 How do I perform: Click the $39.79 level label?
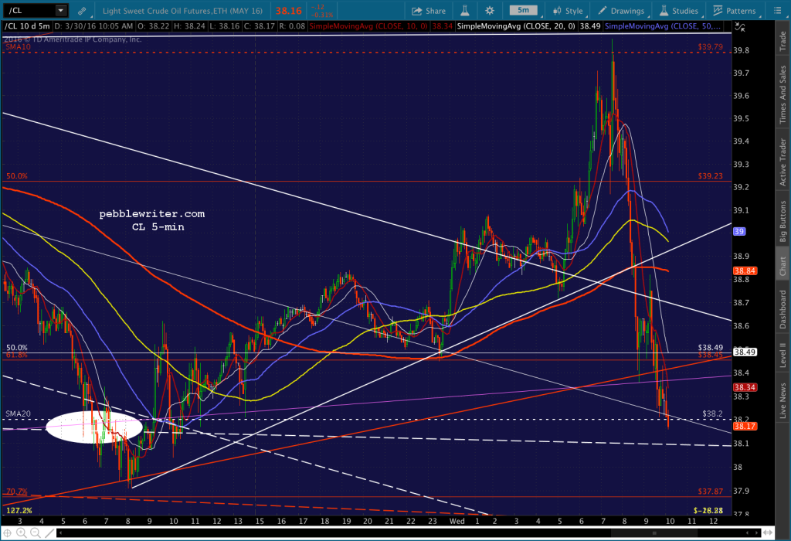click(x=711, y=46)
